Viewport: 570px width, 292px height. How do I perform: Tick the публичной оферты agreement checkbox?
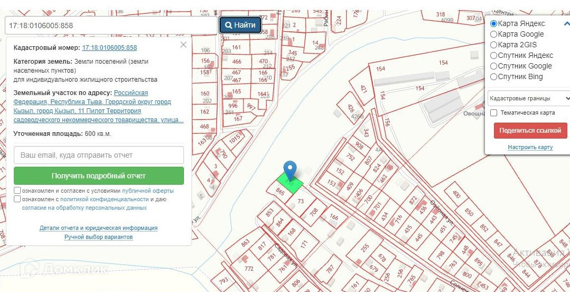point(18,191)
